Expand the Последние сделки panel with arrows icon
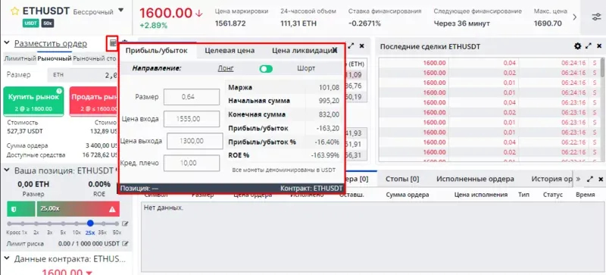This screenshot has height=275, width=606. (x=589, y=46)
